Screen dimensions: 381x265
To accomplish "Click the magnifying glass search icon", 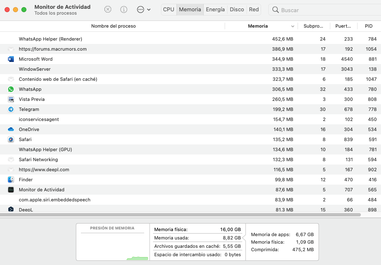I will (x=275, y=10).
